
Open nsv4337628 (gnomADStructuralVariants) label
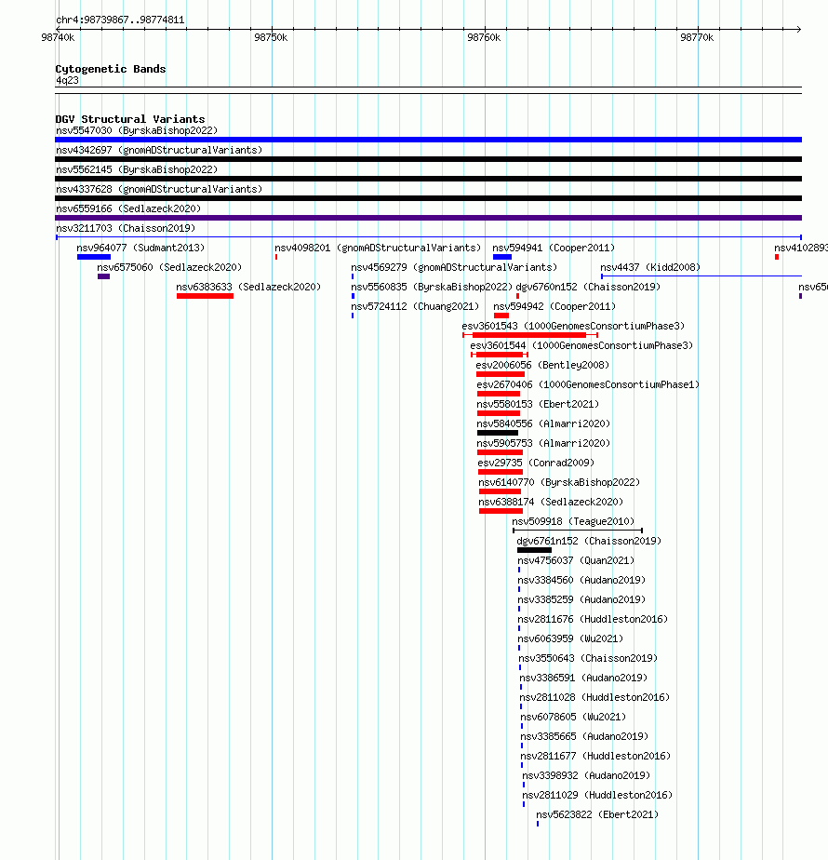(x=159, y=189)
